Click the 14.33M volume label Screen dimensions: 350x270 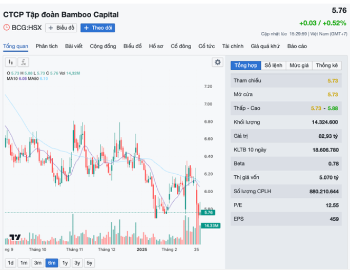click(x=211, y=225)
